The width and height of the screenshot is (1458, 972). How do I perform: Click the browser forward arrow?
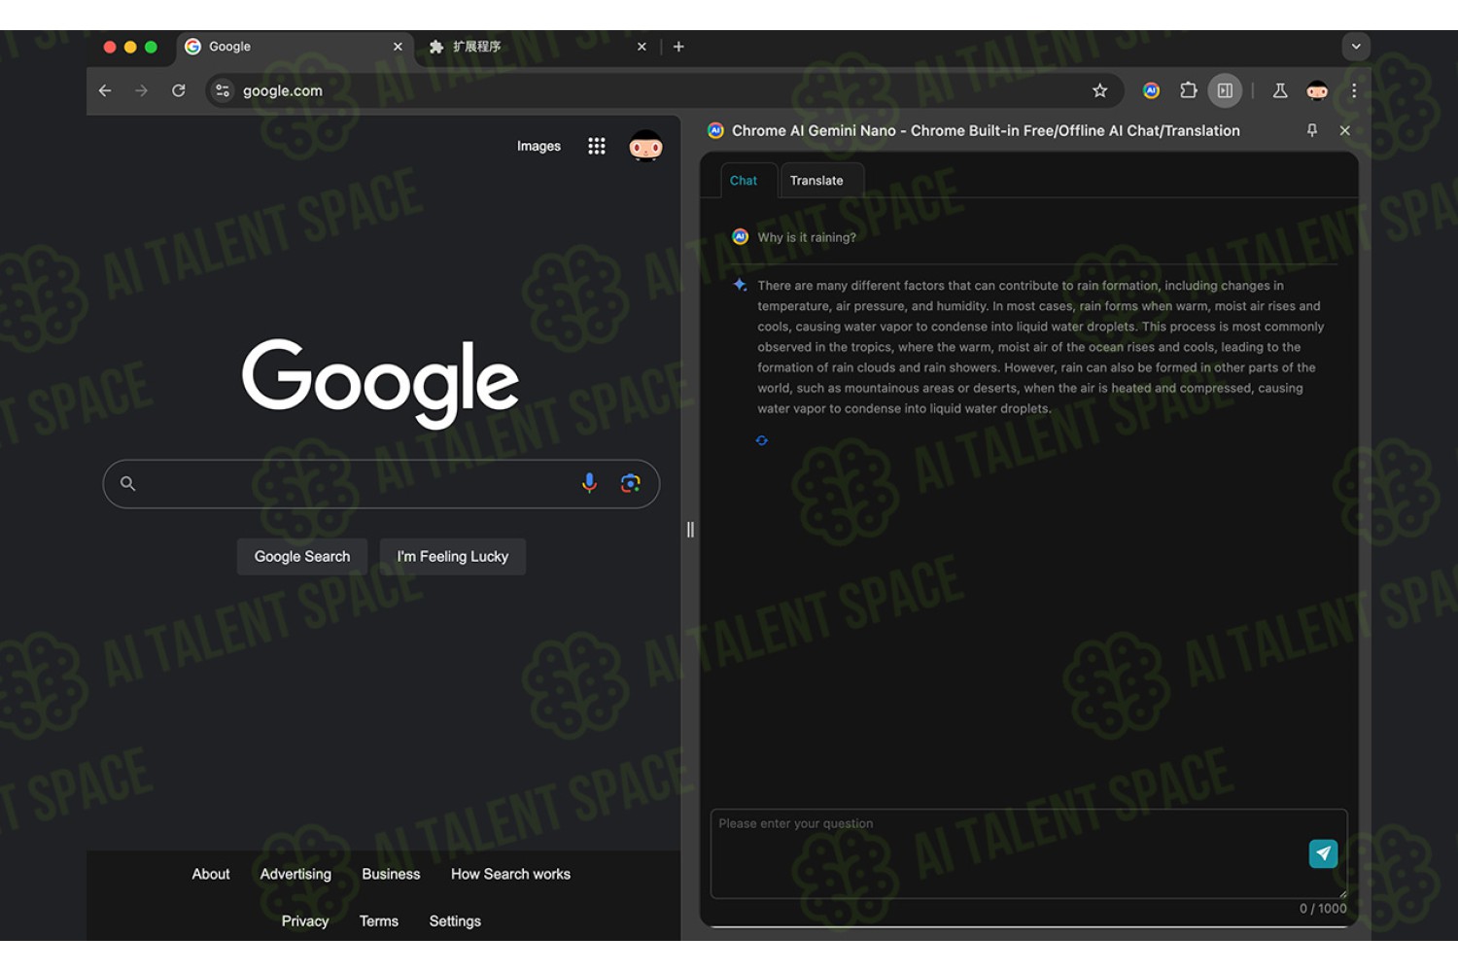point(142,90)
